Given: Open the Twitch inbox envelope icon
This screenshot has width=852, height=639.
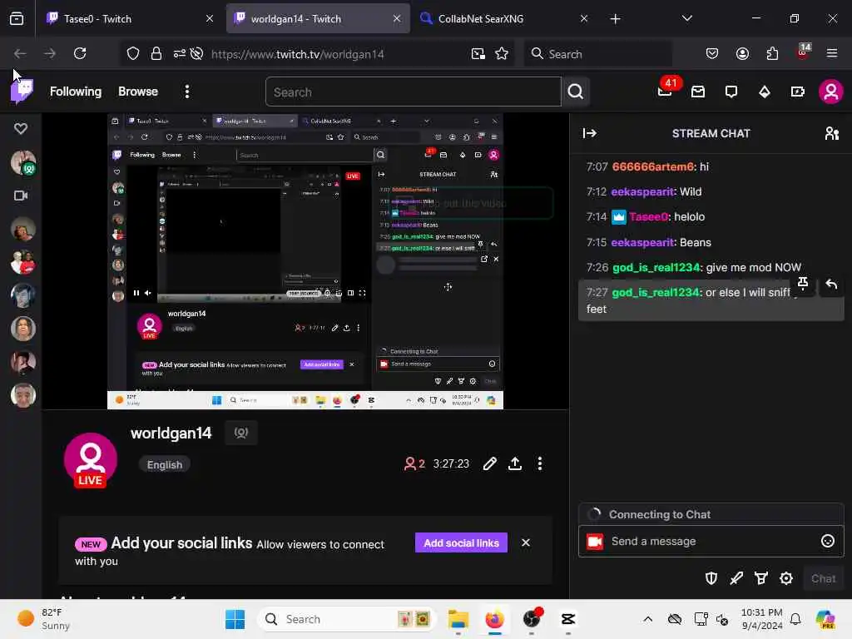Looking at the screenshot, I should [x=698, y=92].
